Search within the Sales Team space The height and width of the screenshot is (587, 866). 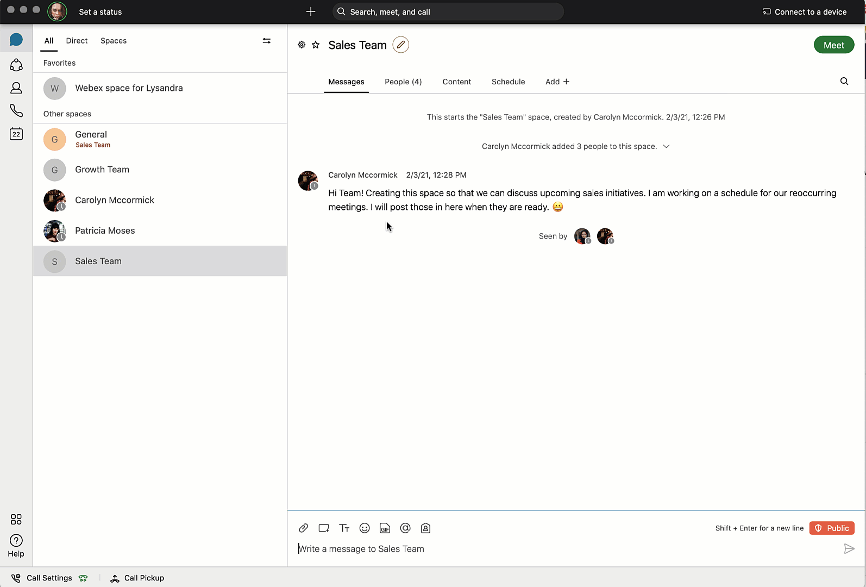844,82
